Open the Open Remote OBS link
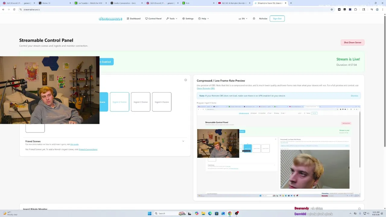This screenshot has width=386, height=217. [x=206, y=88]
